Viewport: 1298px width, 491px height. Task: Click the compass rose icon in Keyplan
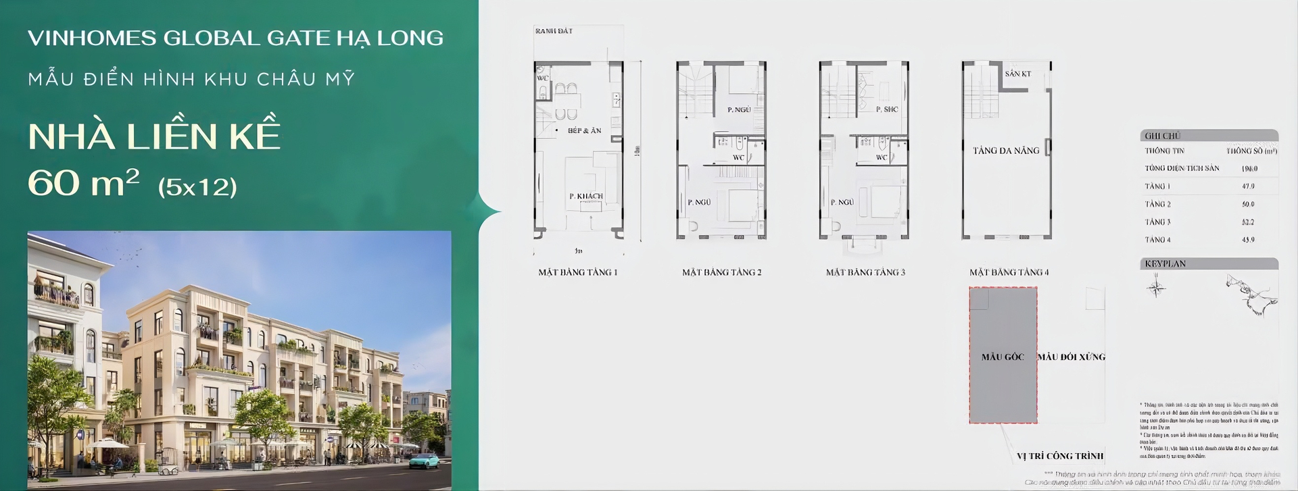1157,288
